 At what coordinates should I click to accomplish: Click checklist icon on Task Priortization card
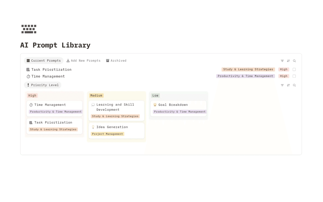31,123
